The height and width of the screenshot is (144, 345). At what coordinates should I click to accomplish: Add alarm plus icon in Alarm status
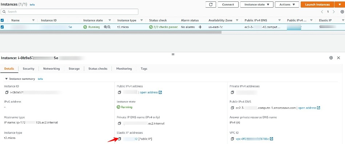coord(200,27)
